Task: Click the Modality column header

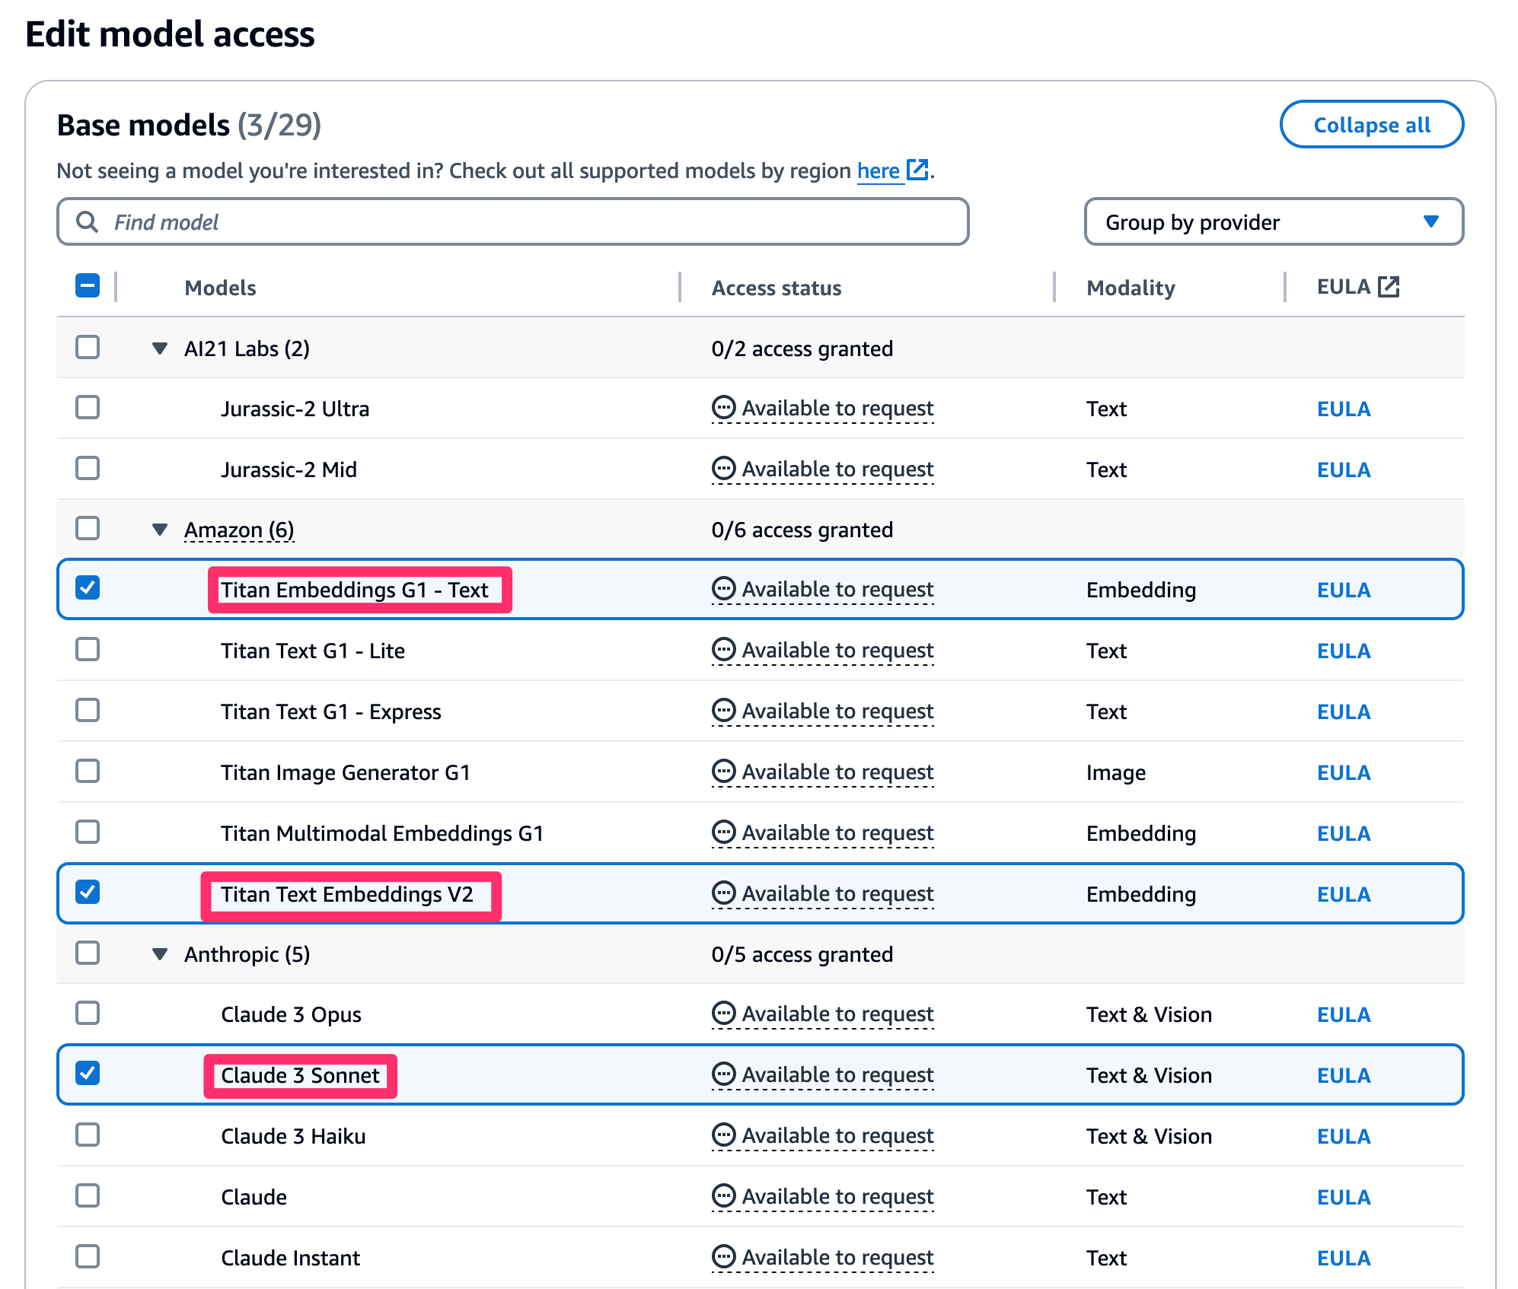Action: [1130, 288]
